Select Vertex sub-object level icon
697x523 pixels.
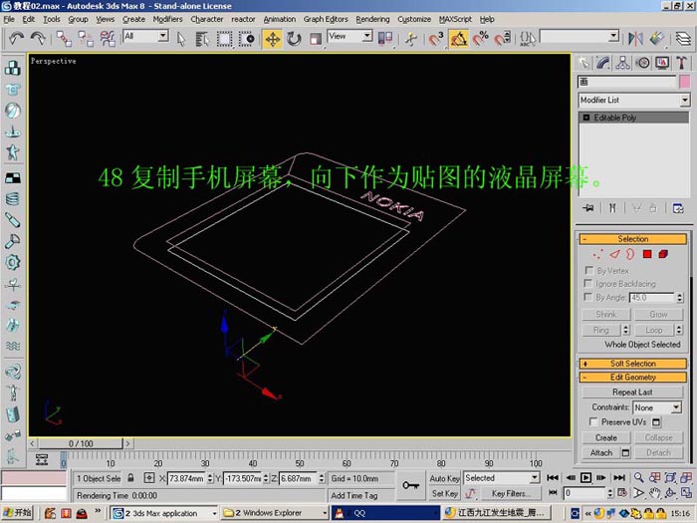(x=598, y=254)
